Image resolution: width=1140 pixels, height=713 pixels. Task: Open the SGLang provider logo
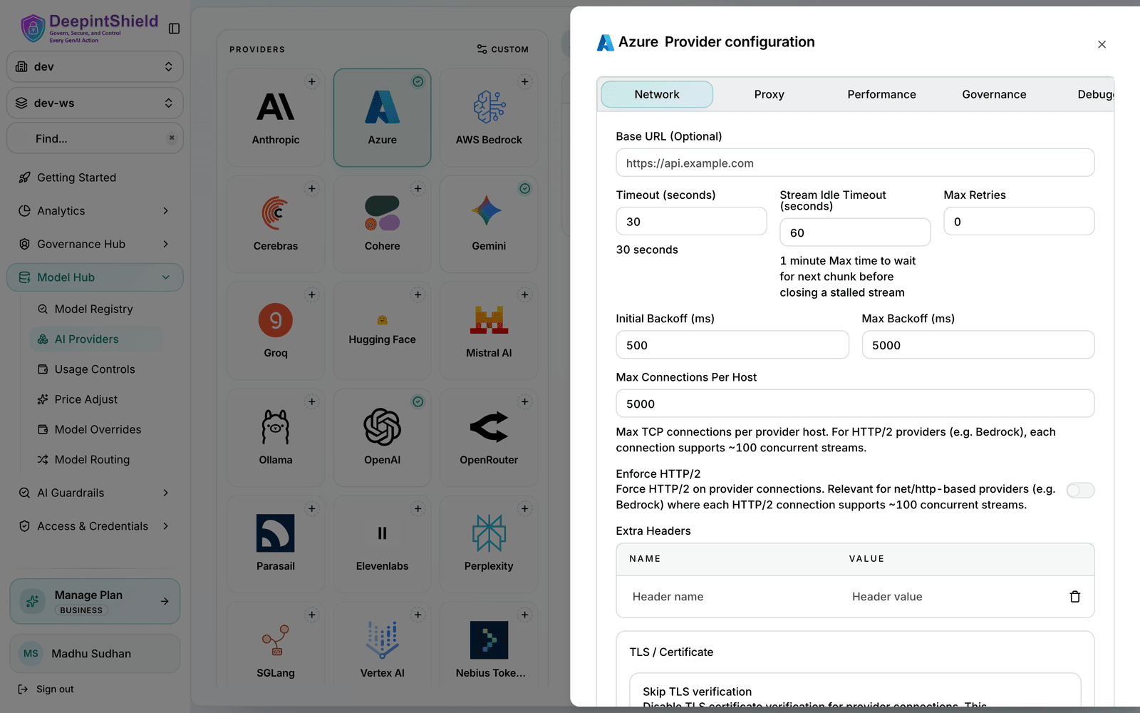point(276,640)
